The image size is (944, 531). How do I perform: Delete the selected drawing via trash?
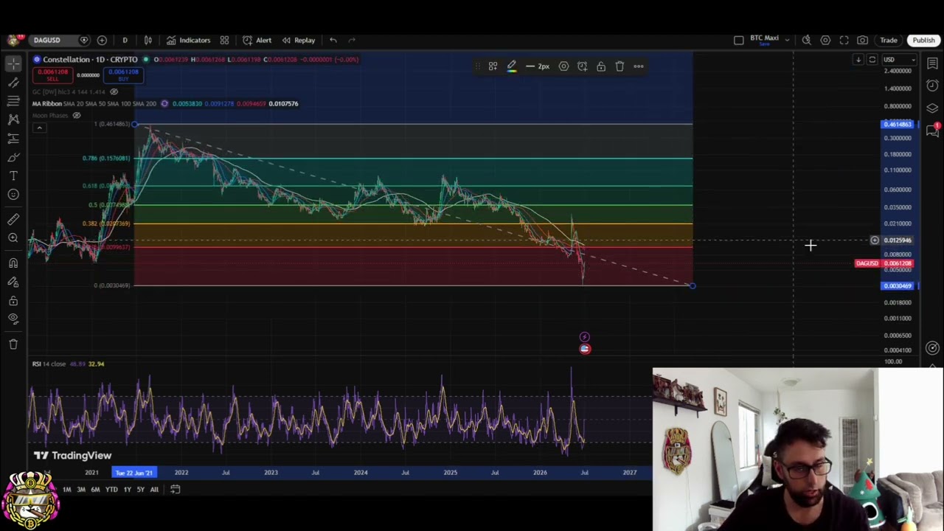click(x=619, y=66)
